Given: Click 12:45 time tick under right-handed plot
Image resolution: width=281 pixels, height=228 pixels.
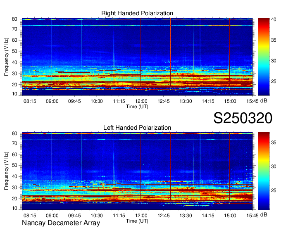Looking at the screenshot, I should point(164,101).
